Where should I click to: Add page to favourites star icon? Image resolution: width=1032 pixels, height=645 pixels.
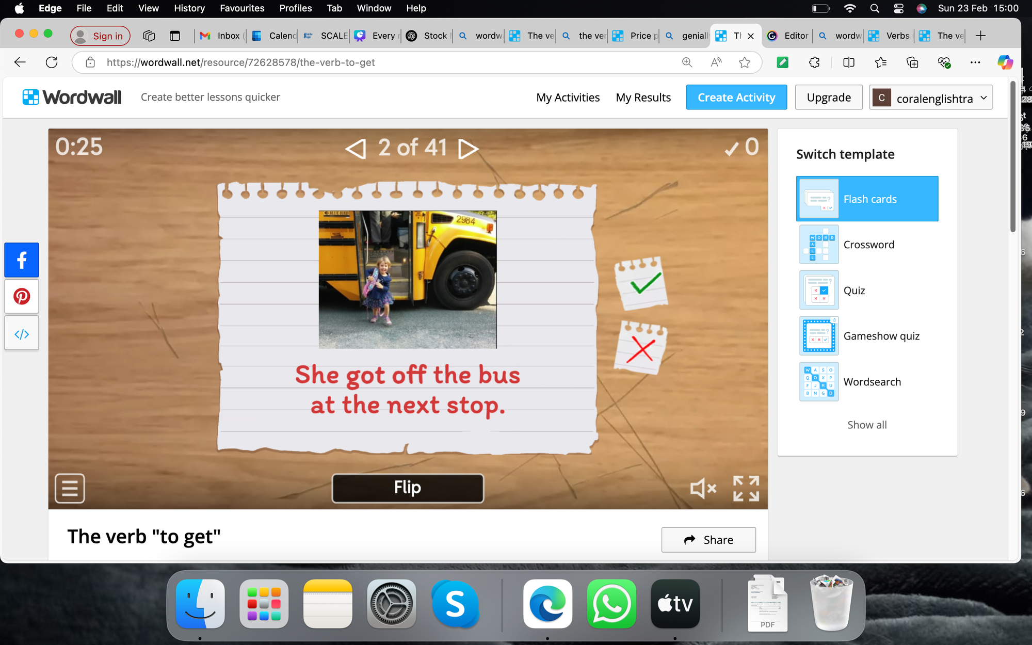744,62
